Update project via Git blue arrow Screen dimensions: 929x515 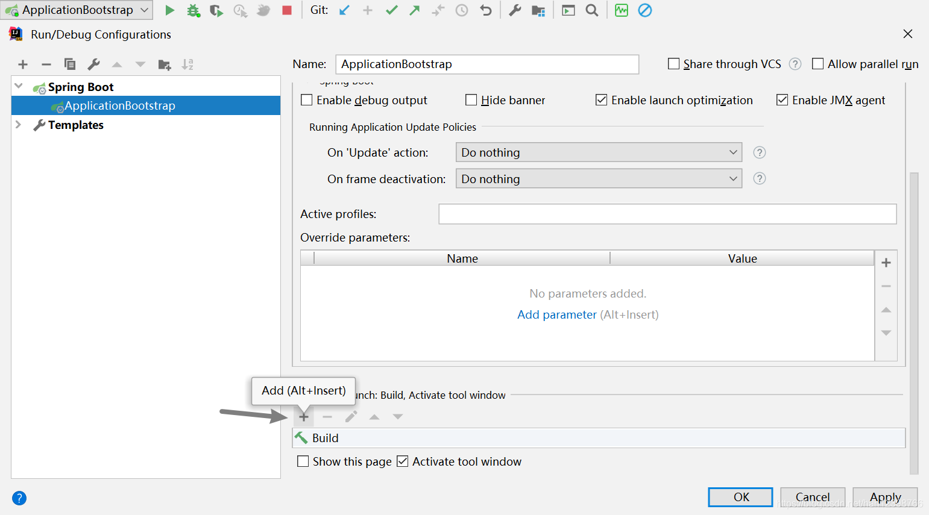click(x=344, y=10)
